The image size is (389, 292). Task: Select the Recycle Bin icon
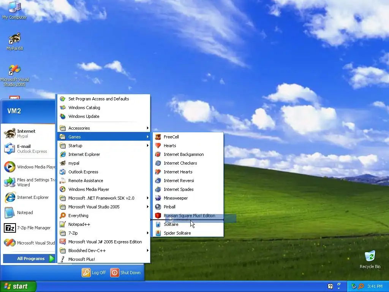click(x=370, y=259)
